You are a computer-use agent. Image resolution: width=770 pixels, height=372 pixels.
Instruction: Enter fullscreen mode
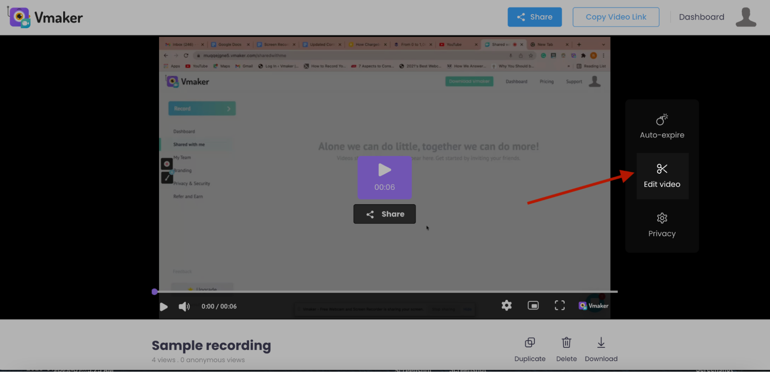(560, 306)
